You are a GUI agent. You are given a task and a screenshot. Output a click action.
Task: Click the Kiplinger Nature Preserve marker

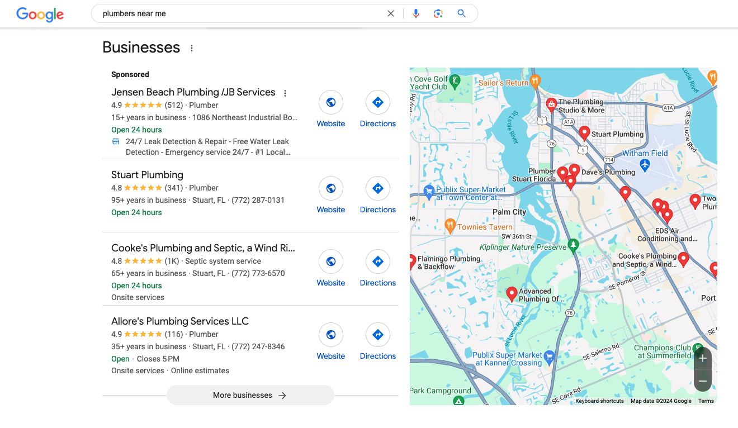pyautogui.click(x=573, y=245)
